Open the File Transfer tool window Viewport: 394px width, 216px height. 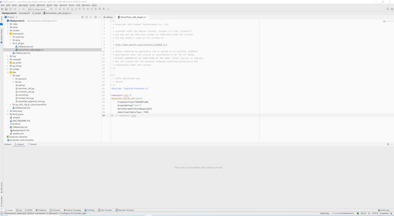pos(105,210)
